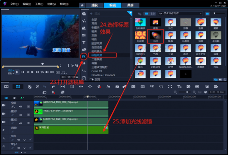
Task: Play the project preview
Action: pyautogui.click(x=17, y=72)
